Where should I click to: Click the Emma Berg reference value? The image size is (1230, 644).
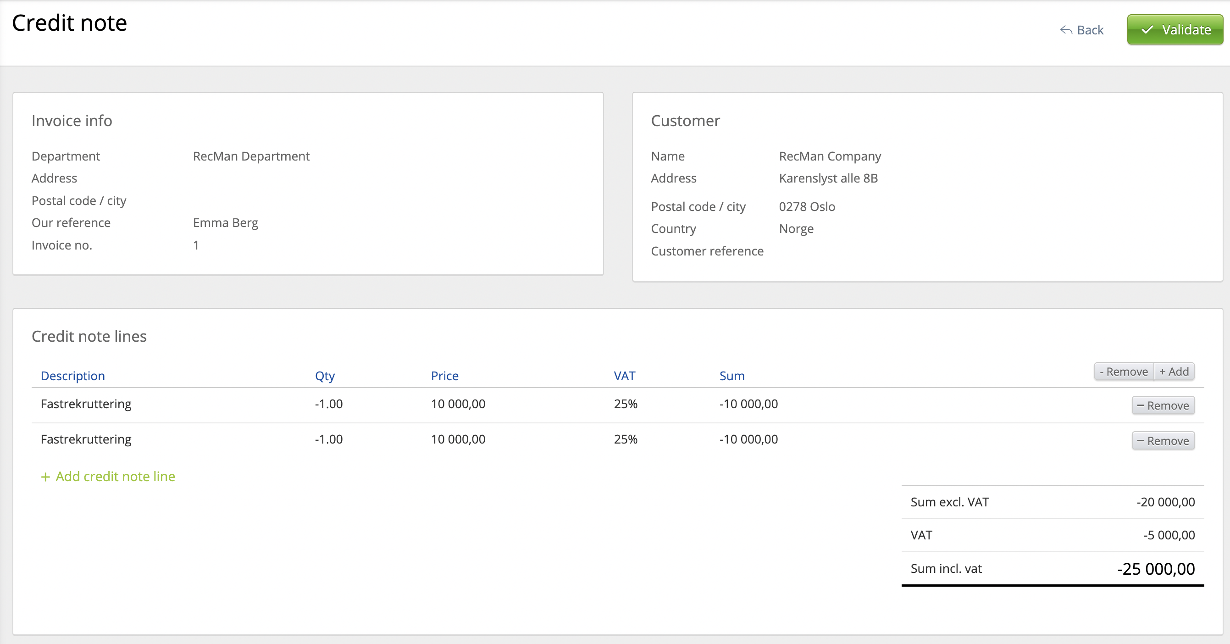225,223
